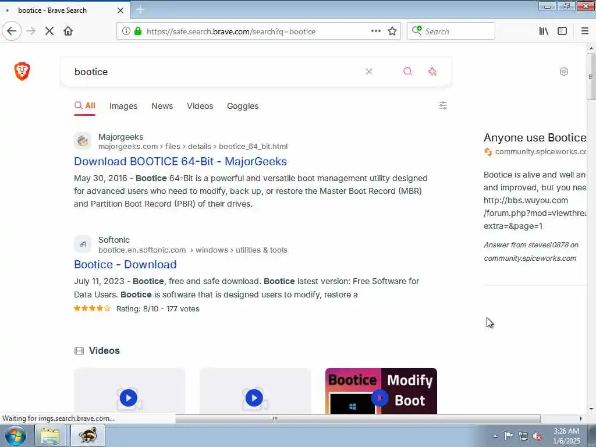596x447 pixels.
Task: Open Download BOOTICE 64-Bit - MajorGeeks link
Action: click(x=180, y=162)
